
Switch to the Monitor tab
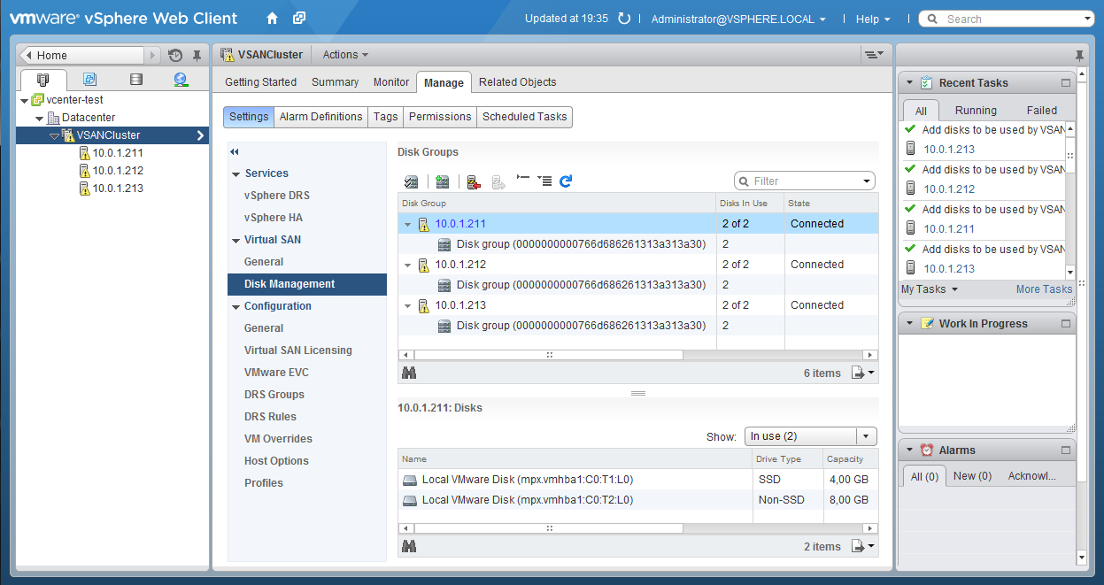coord(390,81)
